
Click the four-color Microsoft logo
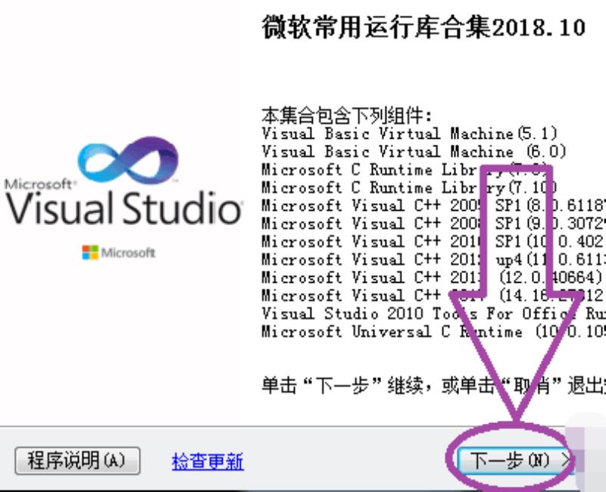click(90, 252)
